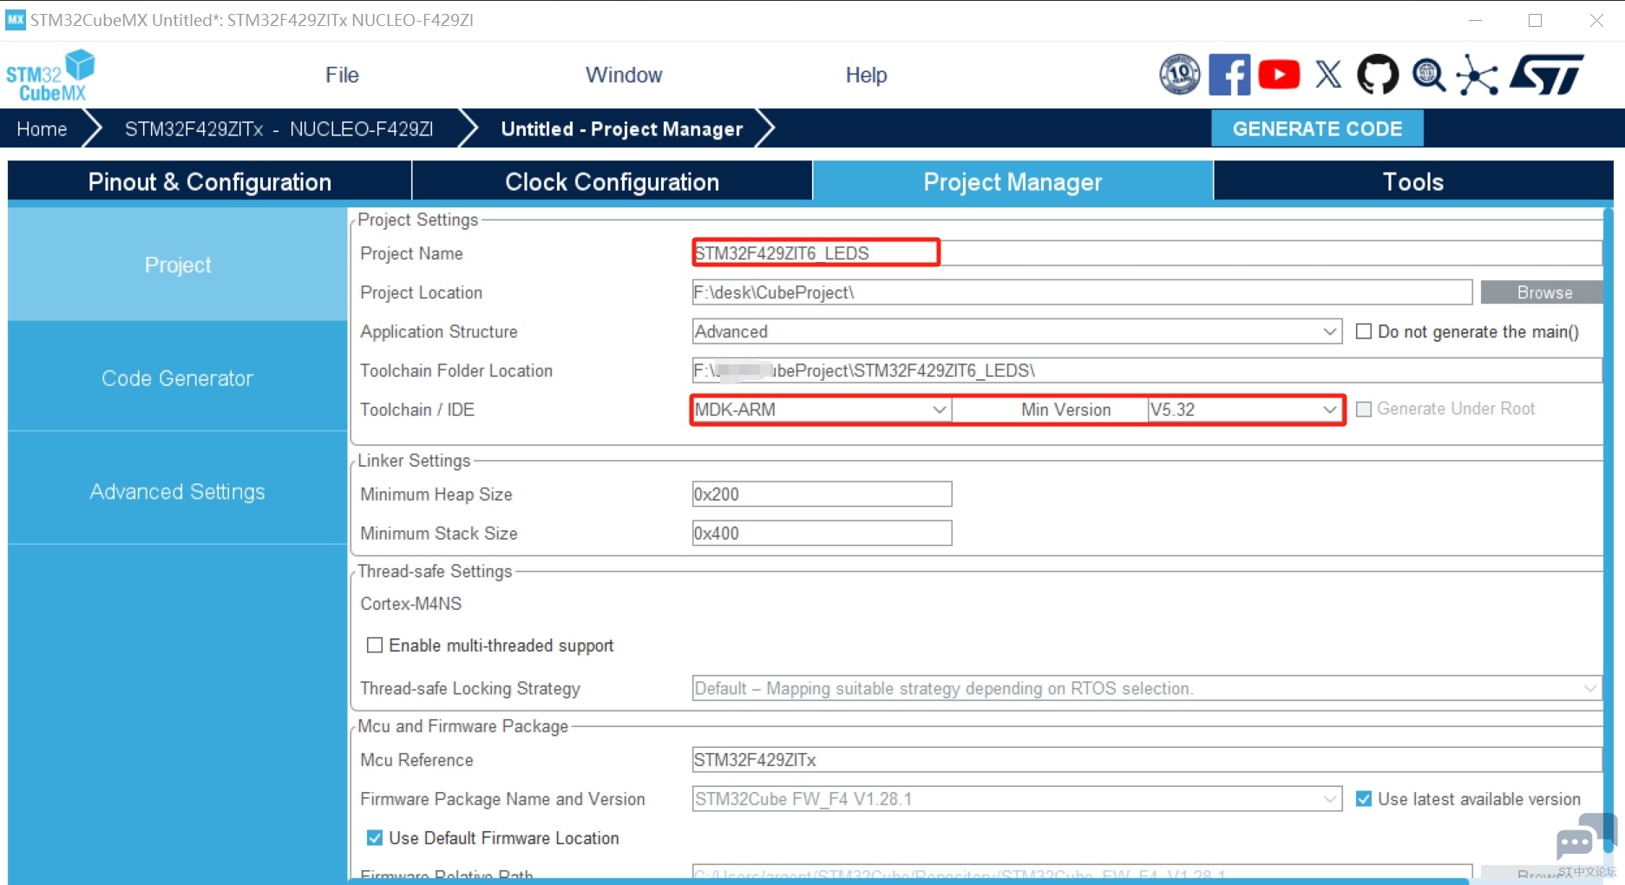1625x885 pixels.
Task: Open the ST community network icon
Action: [x=1477, y=75]
